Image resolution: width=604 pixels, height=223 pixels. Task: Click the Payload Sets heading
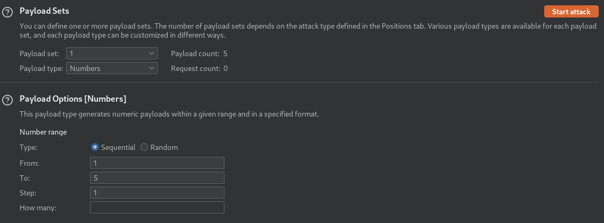click(44, 11)
